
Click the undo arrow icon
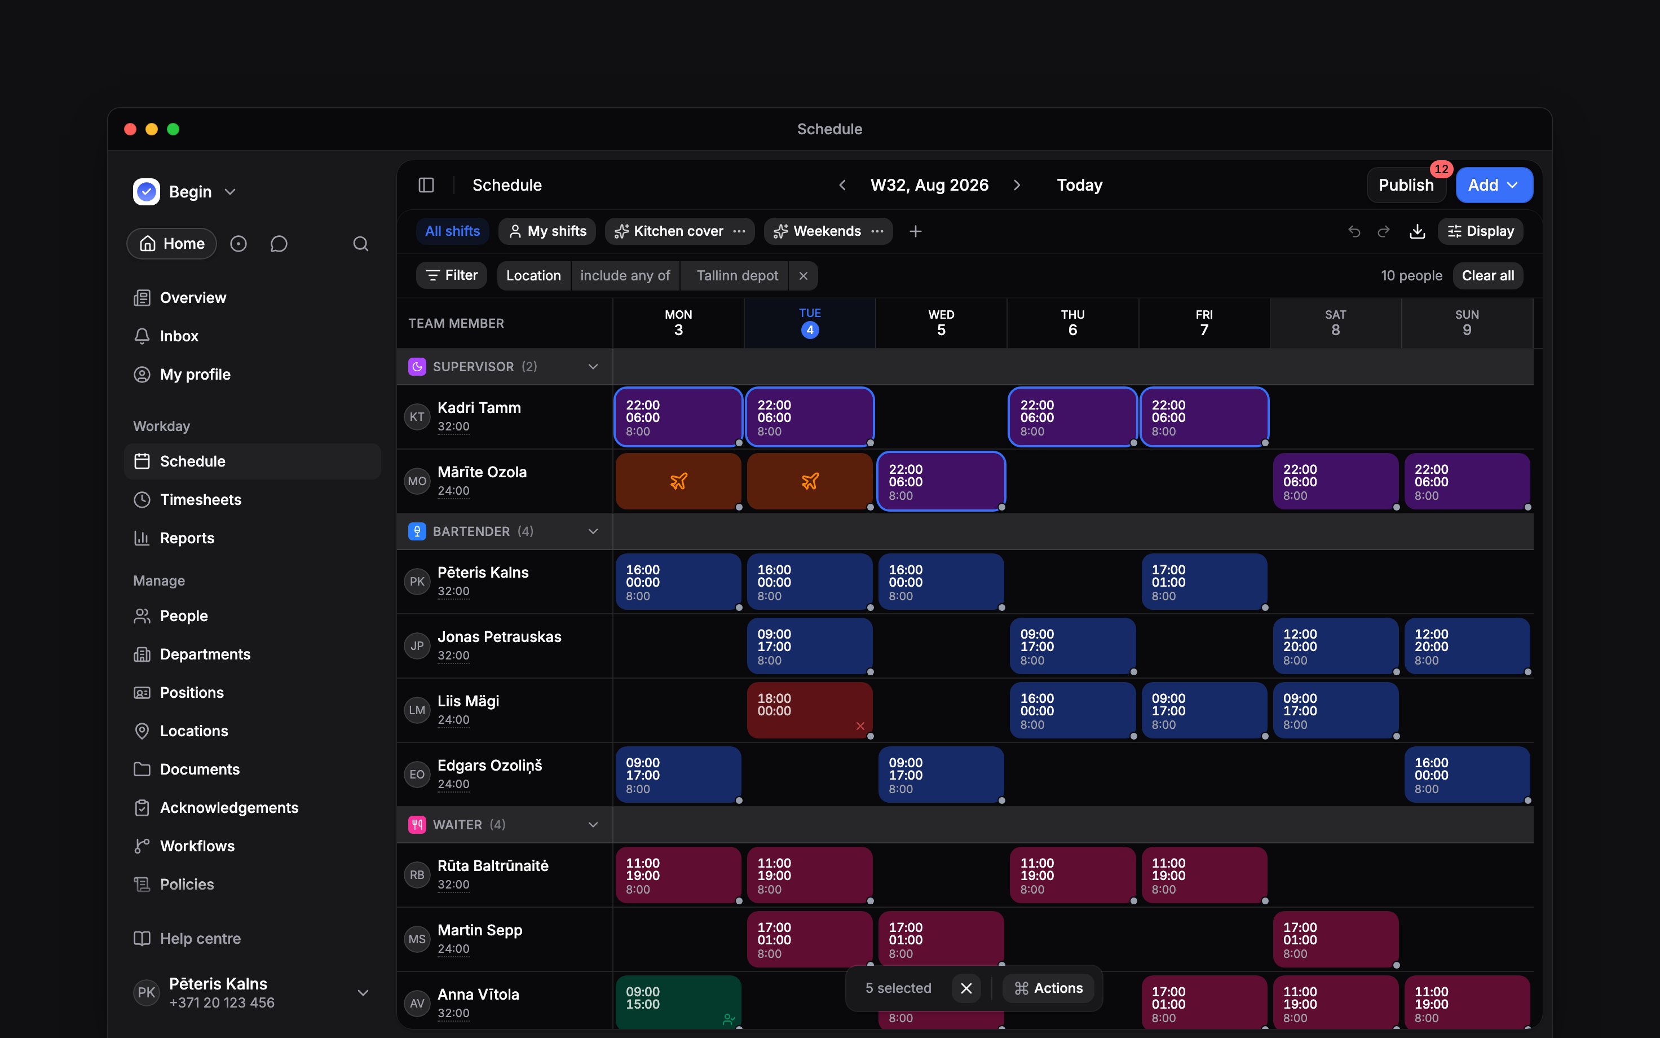click(1354, 231)
